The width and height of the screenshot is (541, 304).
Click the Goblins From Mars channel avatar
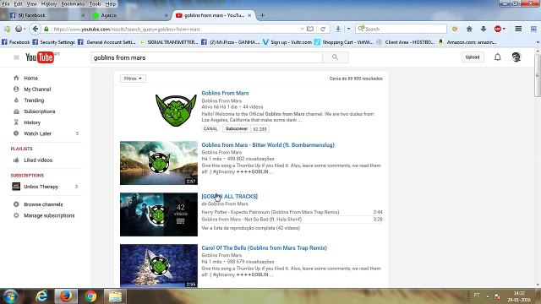(176, 111)
